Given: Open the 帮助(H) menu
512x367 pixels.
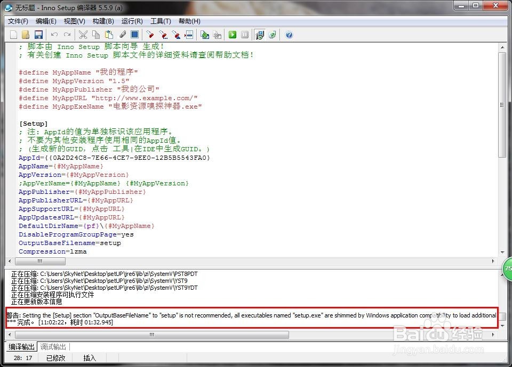Looking at the screenshot, I should [x=189, y=21].
